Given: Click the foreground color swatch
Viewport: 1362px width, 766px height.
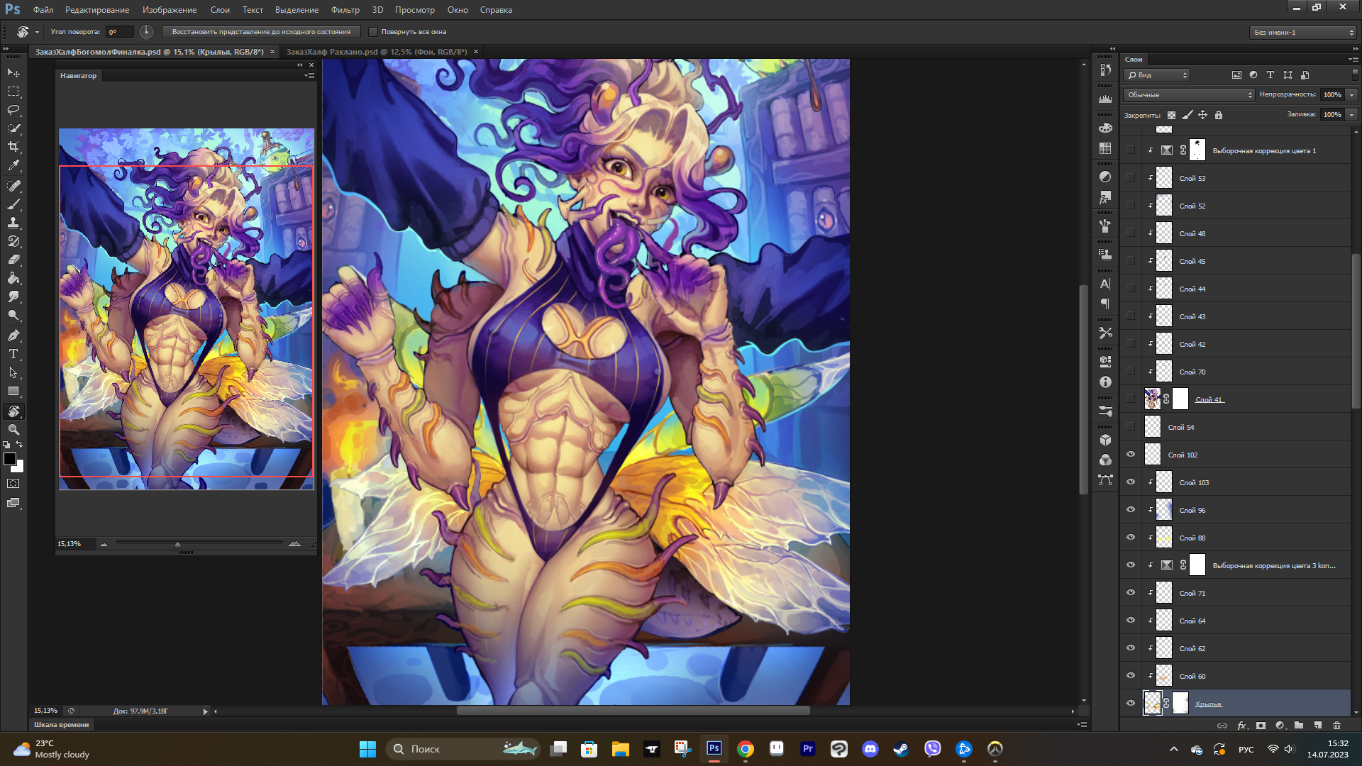Looking at the screenshot, I should 10,460.
